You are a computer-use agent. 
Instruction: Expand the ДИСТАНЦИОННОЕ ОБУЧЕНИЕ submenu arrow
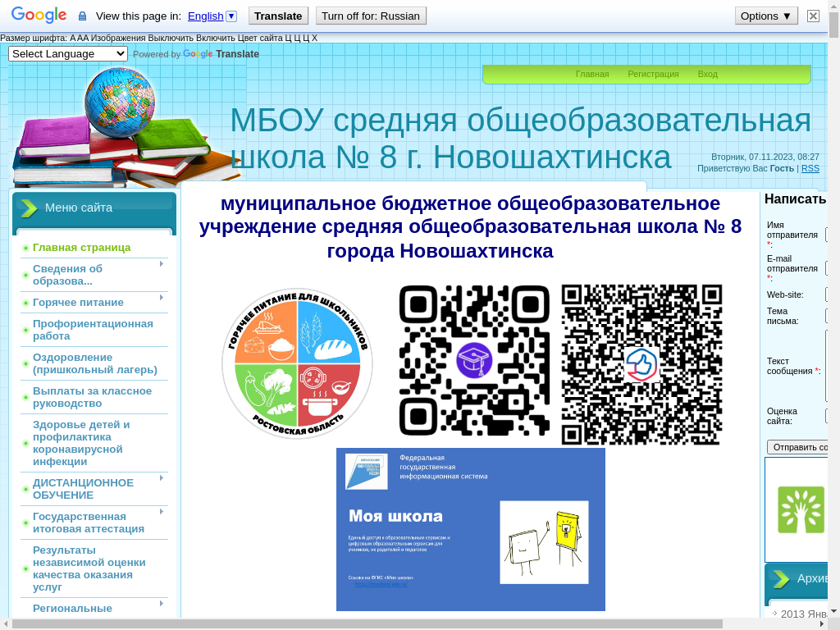point(162,478)
